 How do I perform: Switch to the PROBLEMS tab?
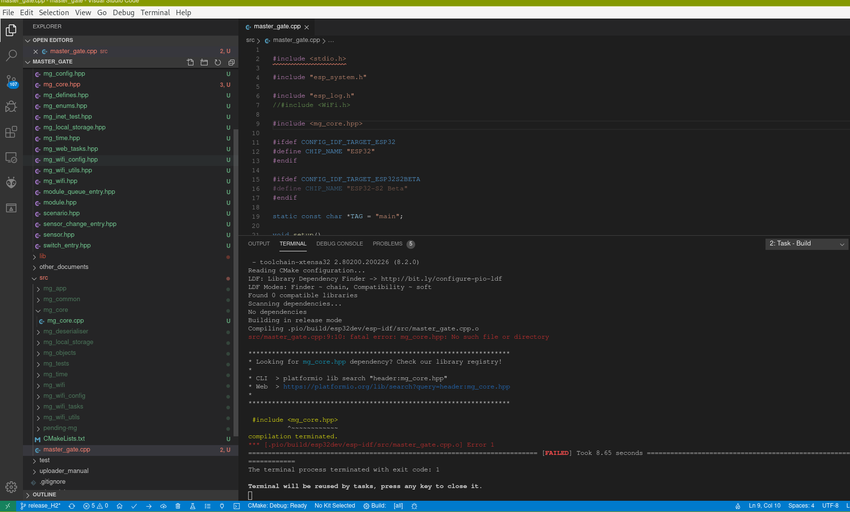click(387, 244)
